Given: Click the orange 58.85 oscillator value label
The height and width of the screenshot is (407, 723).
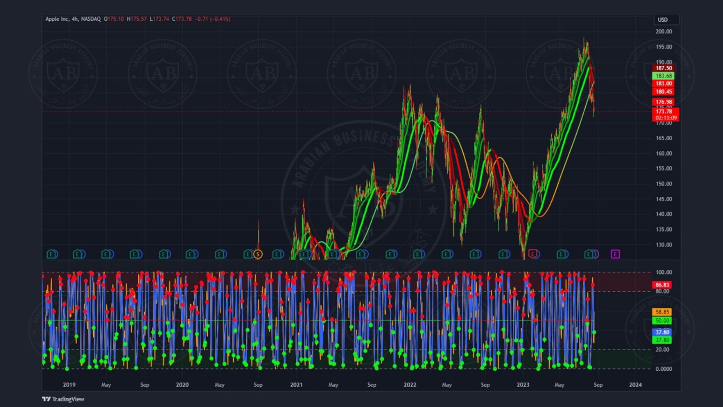Looking at the screenshot, I should [662, 312].
